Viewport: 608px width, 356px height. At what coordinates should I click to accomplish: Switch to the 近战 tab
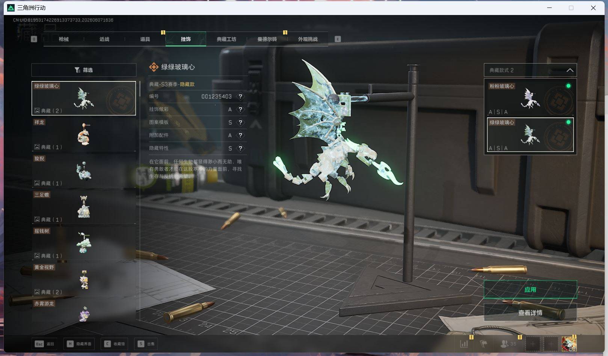point(104,39)
